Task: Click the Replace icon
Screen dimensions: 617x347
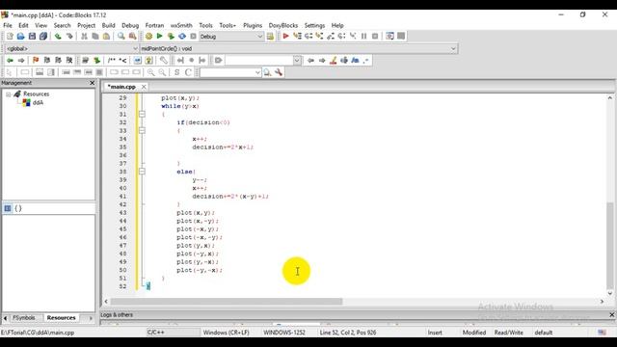Action: coord(133,37)
